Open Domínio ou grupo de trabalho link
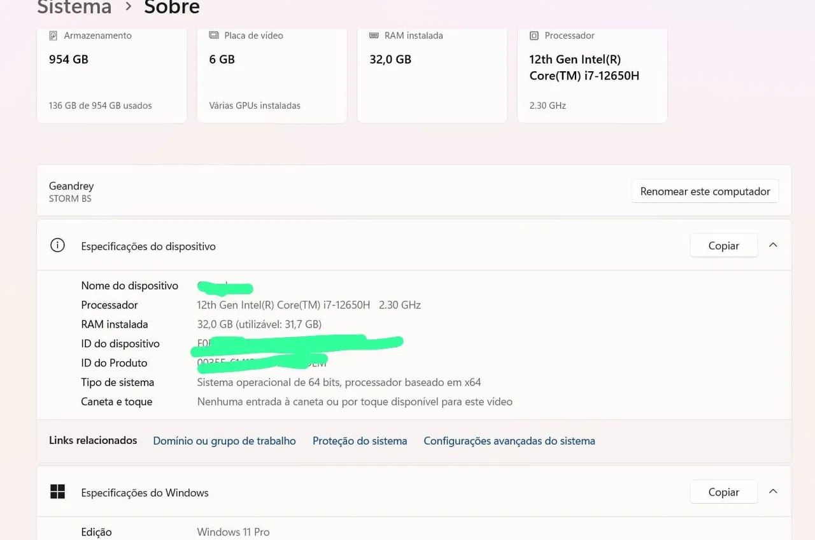Screen dimensions: 815x540 pos(224,441)
